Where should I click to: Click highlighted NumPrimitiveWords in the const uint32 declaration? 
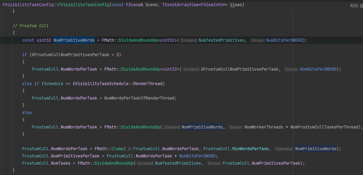[x=74, y=40]
